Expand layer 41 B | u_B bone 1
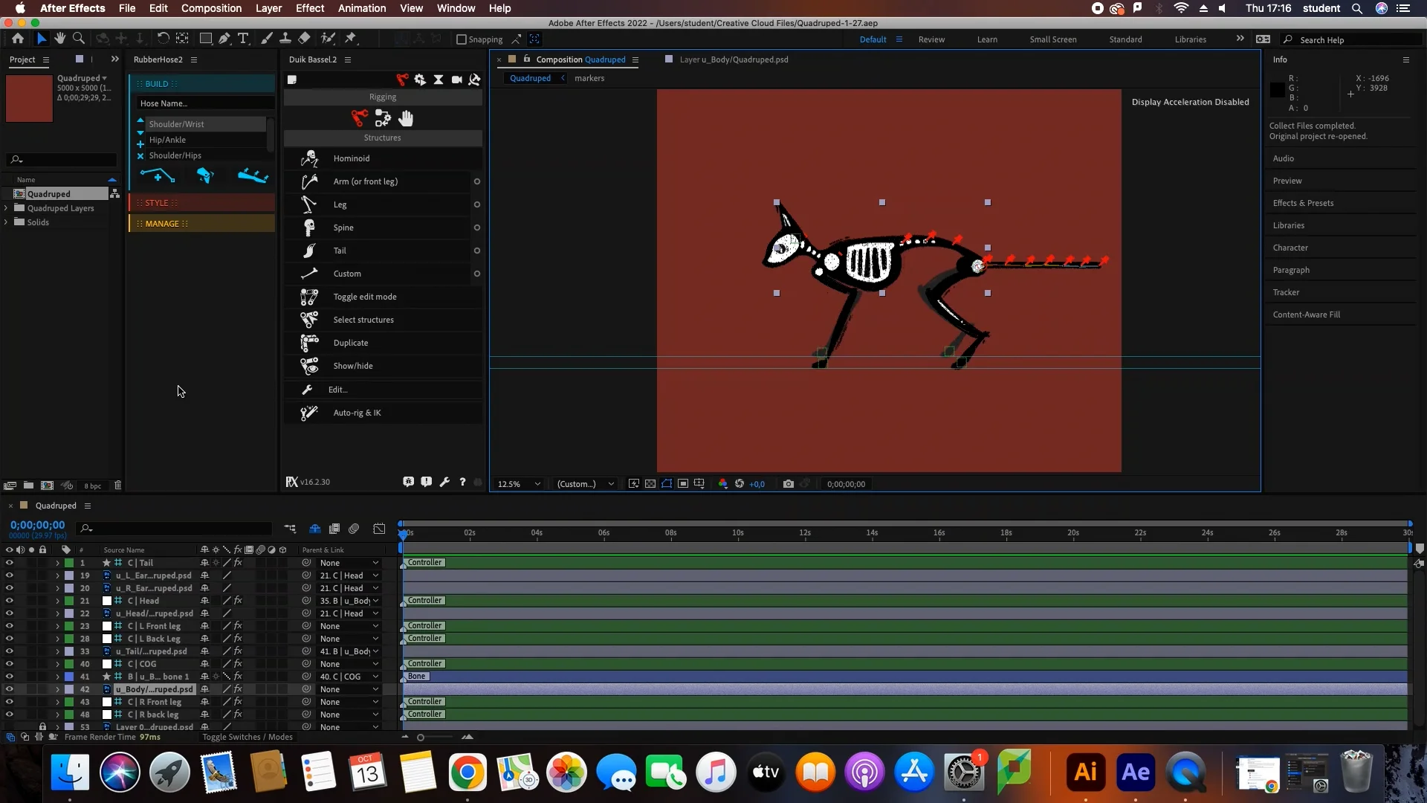This screenshot has height=803, width=1427. click(x=57, y=677)
